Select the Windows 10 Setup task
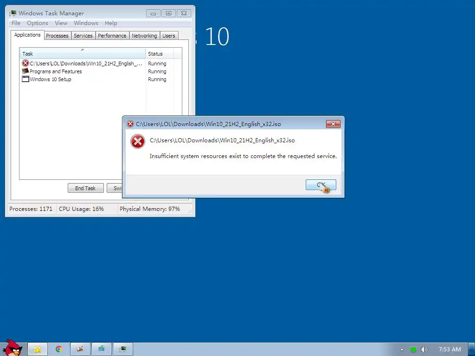 coord(94,79)
